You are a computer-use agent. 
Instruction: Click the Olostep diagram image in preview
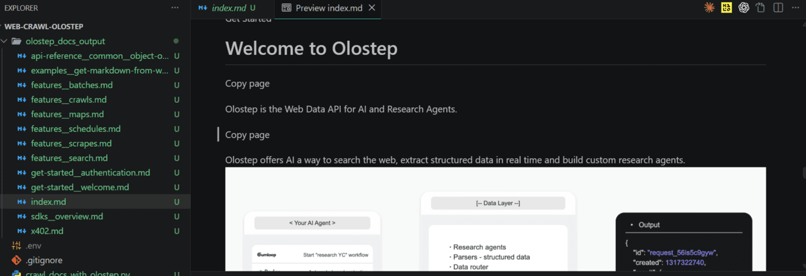tap(495, 220)
